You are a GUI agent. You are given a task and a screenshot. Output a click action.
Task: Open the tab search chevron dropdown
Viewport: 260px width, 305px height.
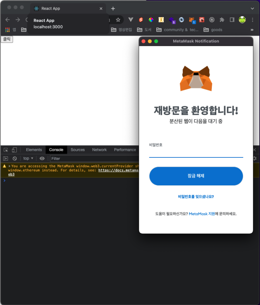pos(252,8)
